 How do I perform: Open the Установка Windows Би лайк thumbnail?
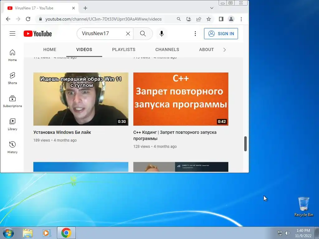click(81, 99)
